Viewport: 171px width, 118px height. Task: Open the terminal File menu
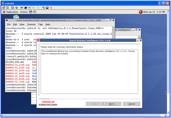click(9, 24)
